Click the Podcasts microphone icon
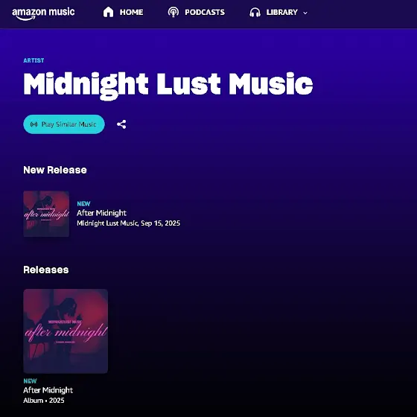The image size is (417, 417). point(173,12)
